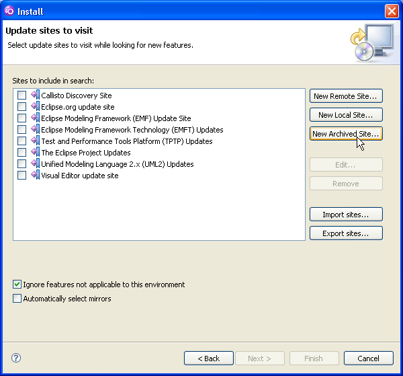
Task: Open the help question mark icon
Action: tap(16, 358)
